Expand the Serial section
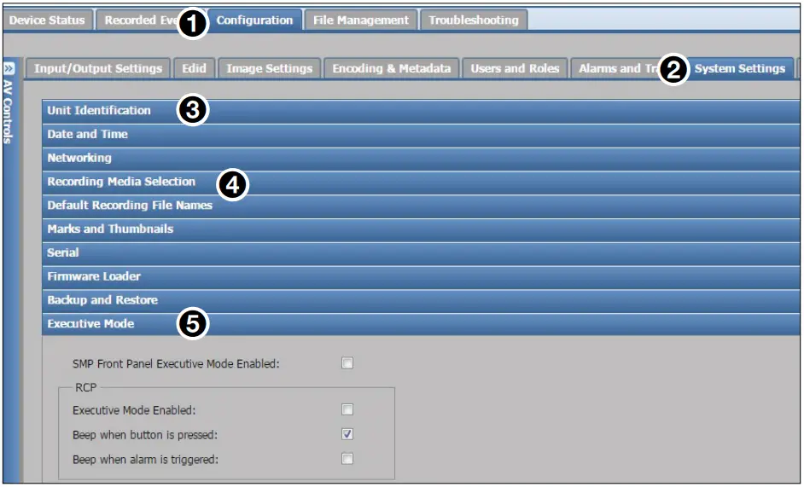Viewport: 804px width, 487px height. point(421,252)
